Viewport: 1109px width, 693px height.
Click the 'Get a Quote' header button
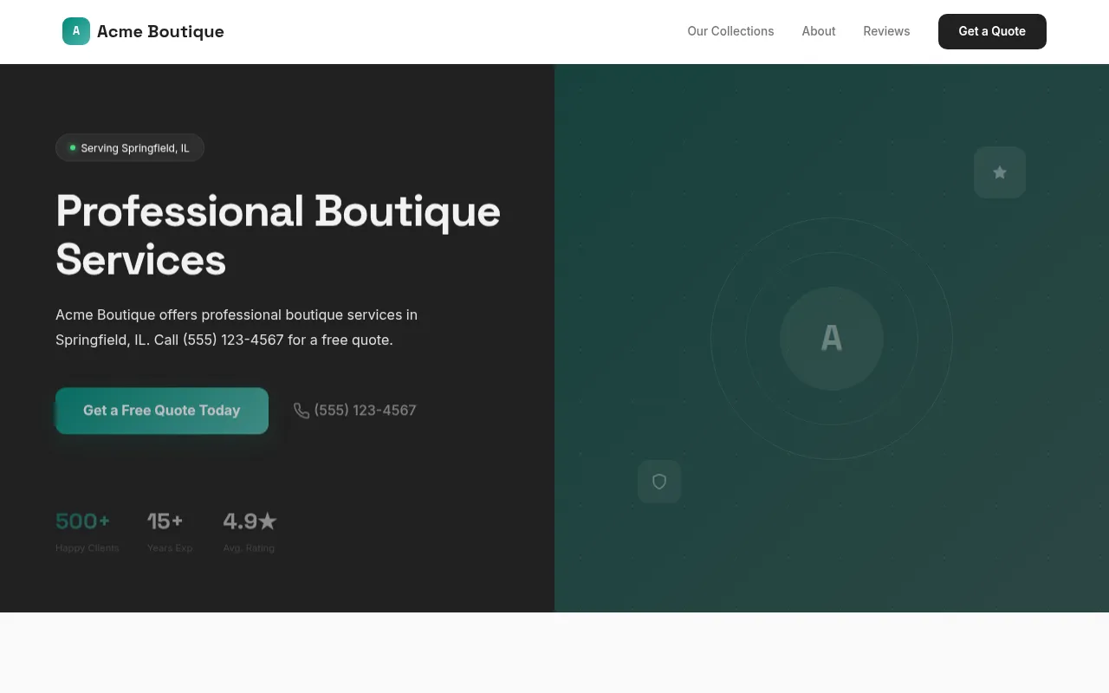[992, 31]
